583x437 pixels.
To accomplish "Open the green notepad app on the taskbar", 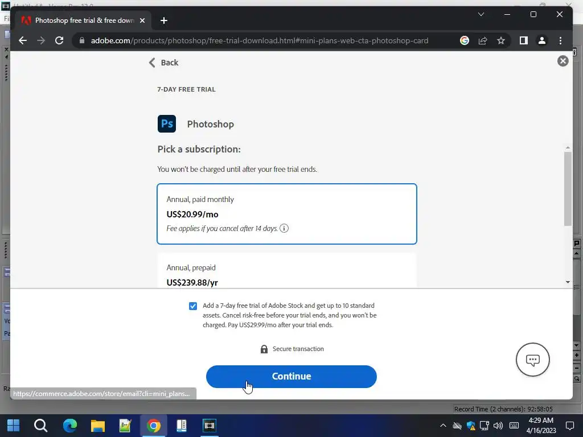I will [125, 426].
